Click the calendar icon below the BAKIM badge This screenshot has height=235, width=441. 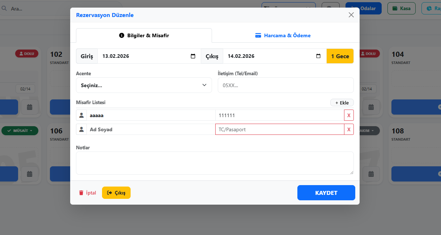[371, 174]
